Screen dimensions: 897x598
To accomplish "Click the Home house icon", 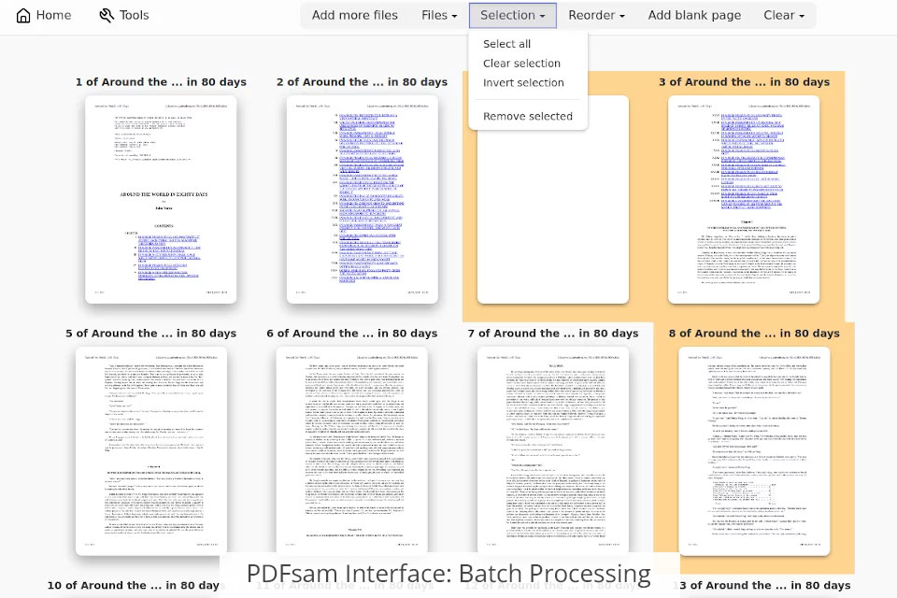I will [x=23, y=16].
